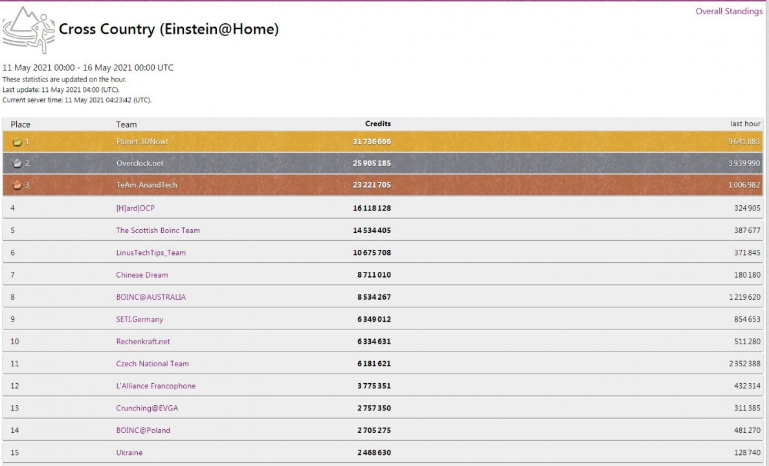
Task: Click BOINC@Poland credits value 2 705 275
Action: pos(374,430)
